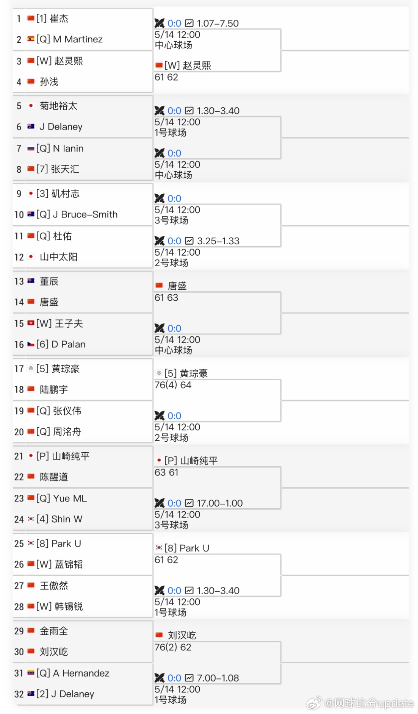Click the Weibo logo in the watermark
The width and height of the screenshot is (418, 714).
(314, 703)
